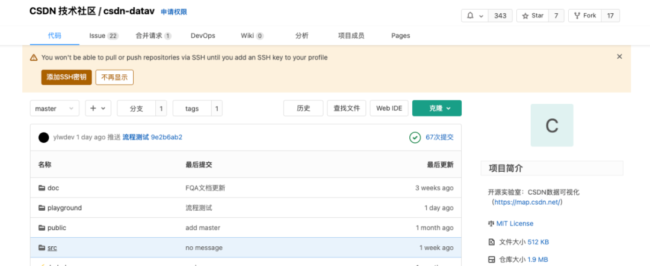The height and width of the screenshot is (266, 650).
Task: Click the 3 weeks ago timestamp
Action: pos(435,188)
